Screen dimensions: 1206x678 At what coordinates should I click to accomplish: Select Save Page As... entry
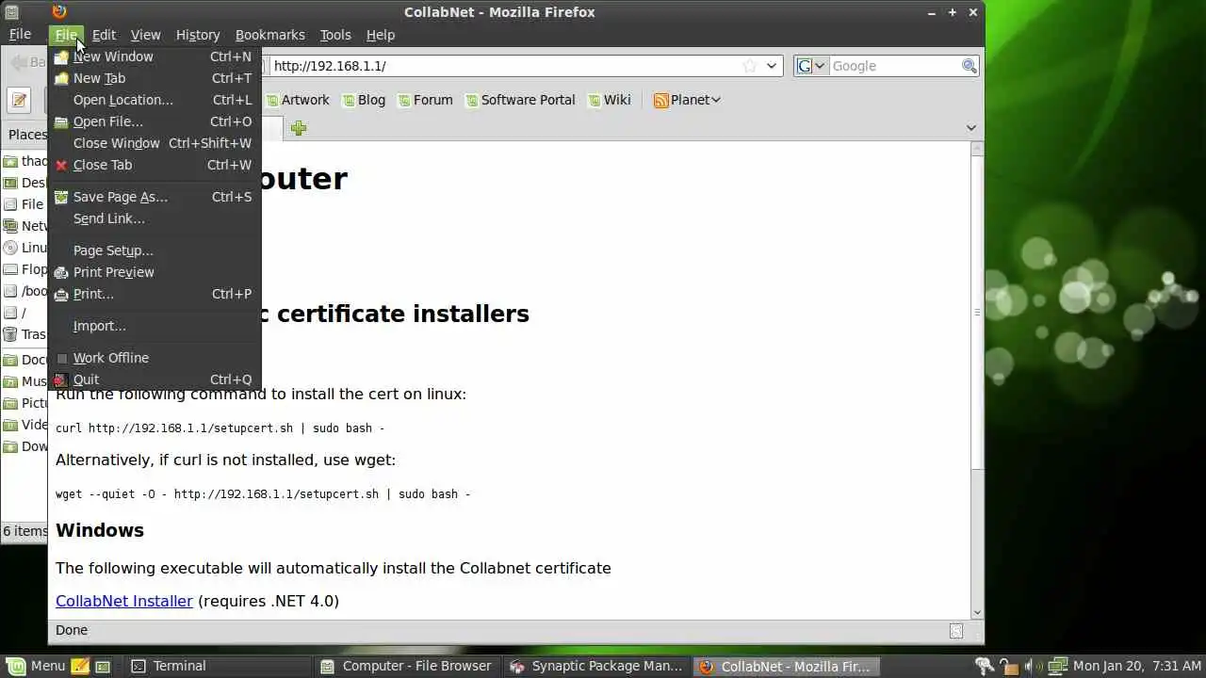tap(155, 197)
